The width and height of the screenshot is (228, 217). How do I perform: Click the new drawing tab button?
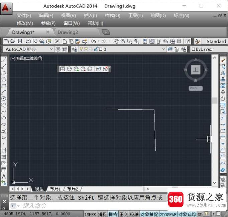pos(106,32)
